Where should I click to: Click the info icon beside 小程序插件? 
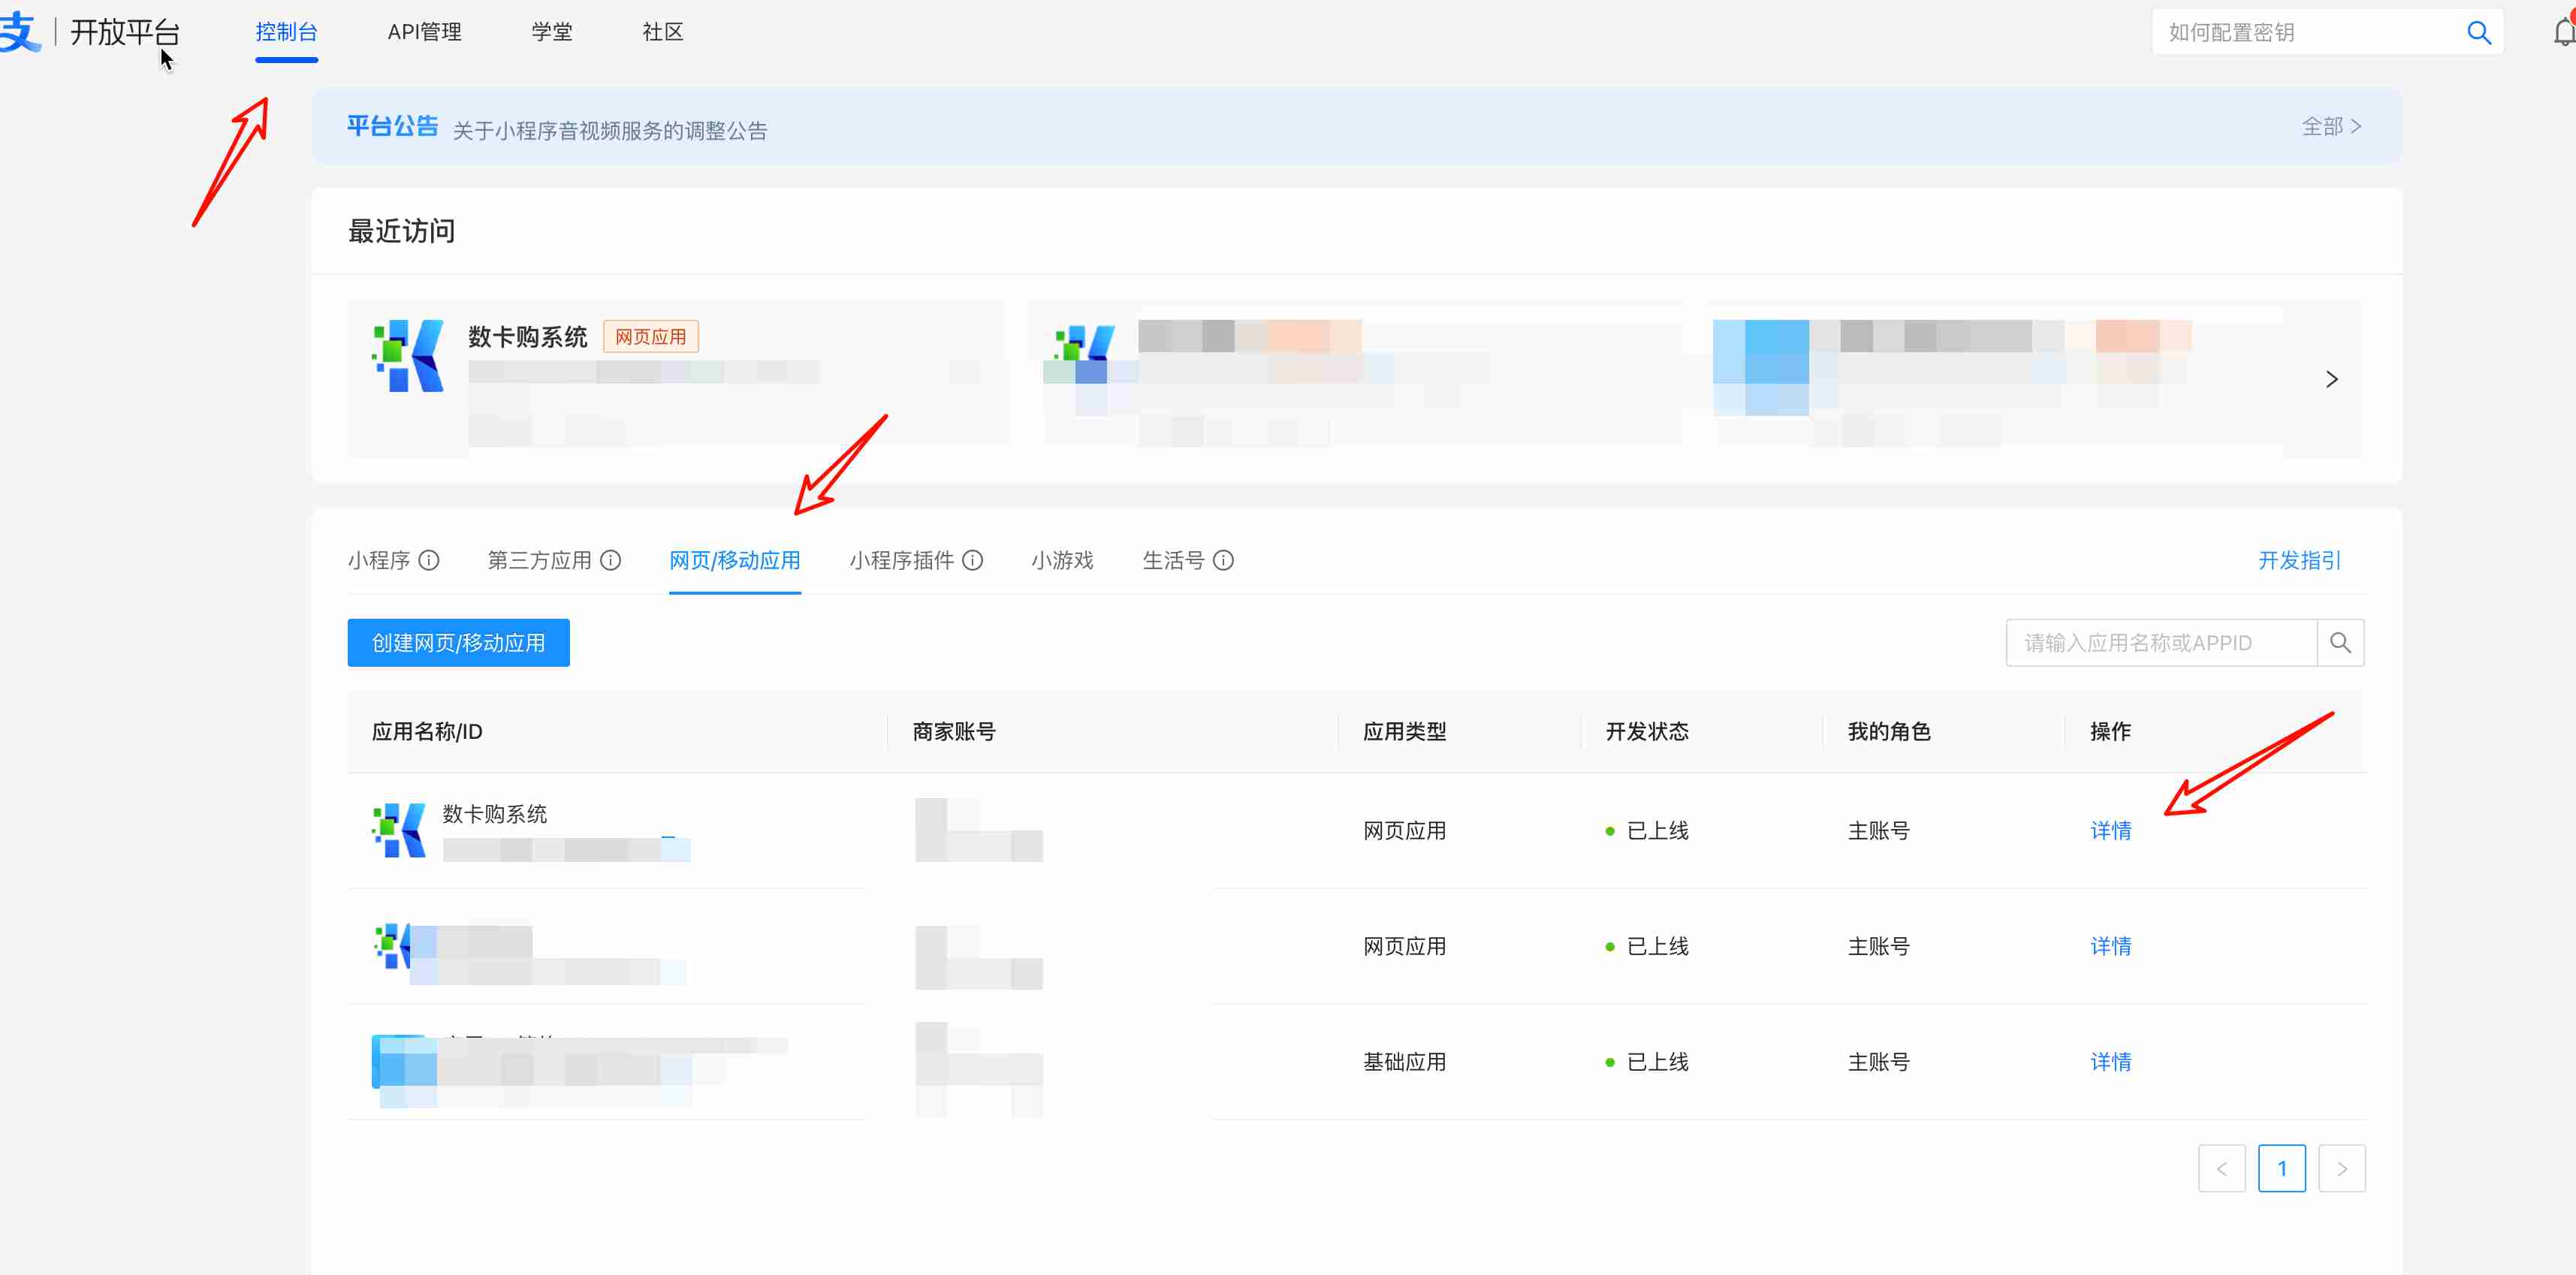pyautogui.click(x=972, y=560)
